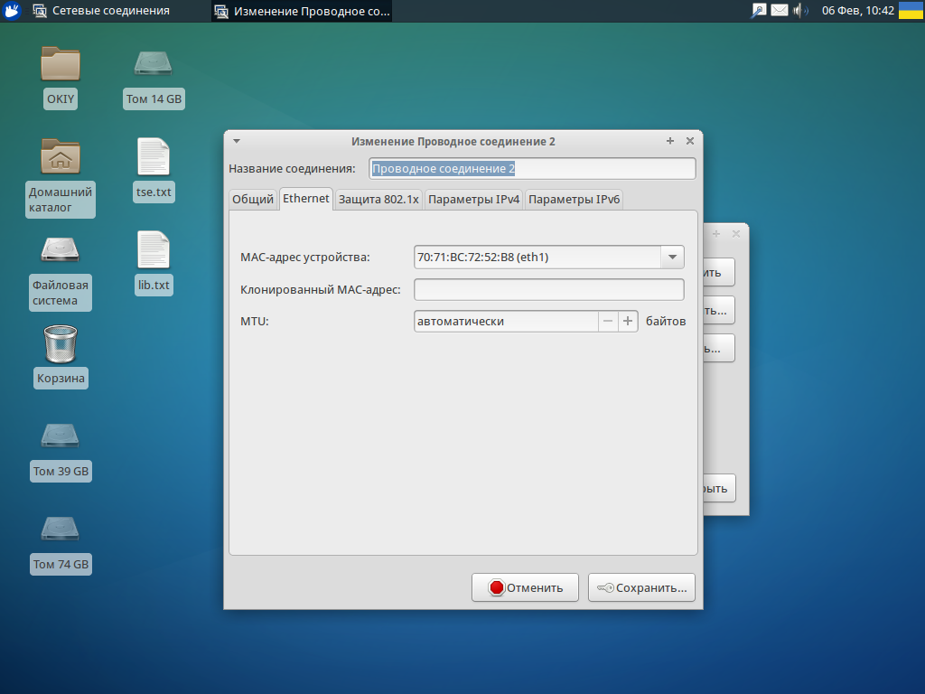Click the Клонированный MAC-адрес input field
Image resolution: width=925 pixels, height=694 pixels.
pyautogui.click(x=548, y=289)
